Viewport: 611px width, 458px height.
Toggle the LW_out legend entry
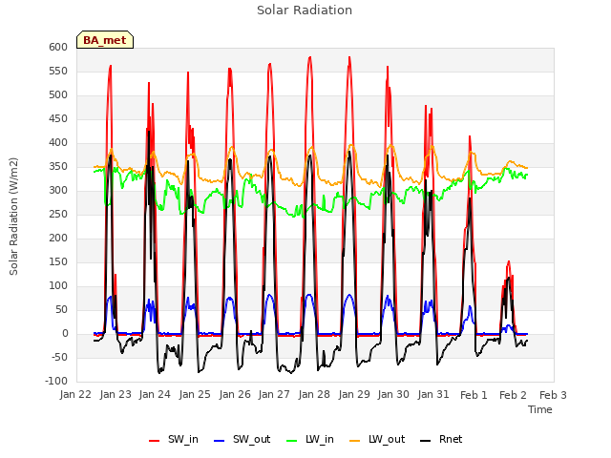click(377, 440)
